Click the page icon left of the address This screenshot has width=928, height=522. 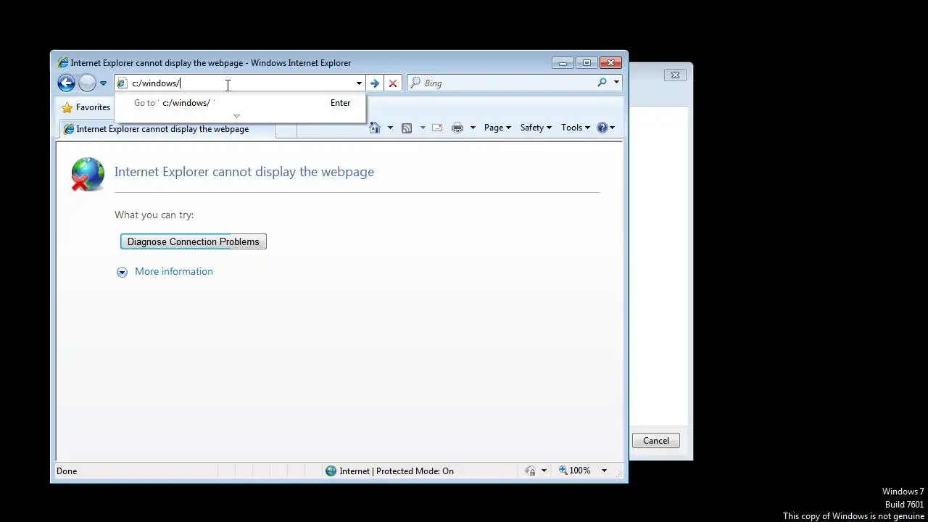click(122, 83)
